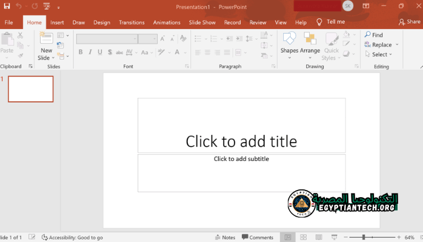The width and height of the screenshot is (423, 242).
Task: Open the font size combo box
Action: 147,39
